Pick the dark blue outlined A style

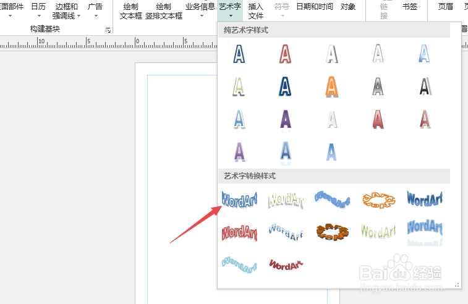pyautogui.click(x=239, y=54)
